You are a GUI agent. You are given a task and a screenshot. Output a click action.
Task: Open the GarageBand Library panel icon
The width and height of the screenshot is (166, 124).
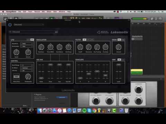pos(6,19)
